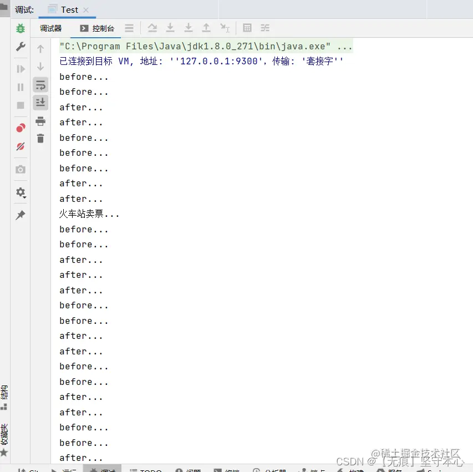Click the Step Into icon
This screenshot has height=472, width=473.
click(x=170, y=28)
